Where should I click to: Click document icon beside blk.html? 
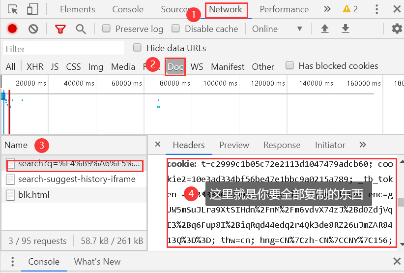pos(10,195)
